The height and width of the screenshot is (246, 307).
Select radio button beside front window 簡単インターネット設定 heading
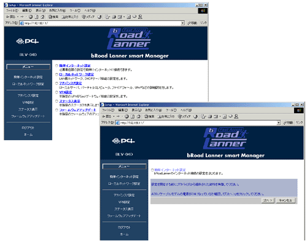(x=152, y=170)
